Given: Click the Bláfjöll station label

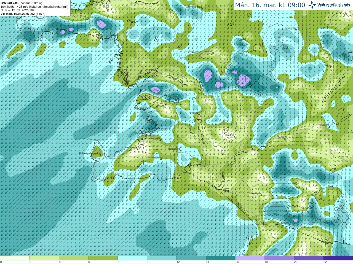Looking at the screenshot, I should click(157, 158).
